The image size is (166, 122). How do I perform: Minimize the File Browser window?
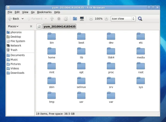click(149, 7)
